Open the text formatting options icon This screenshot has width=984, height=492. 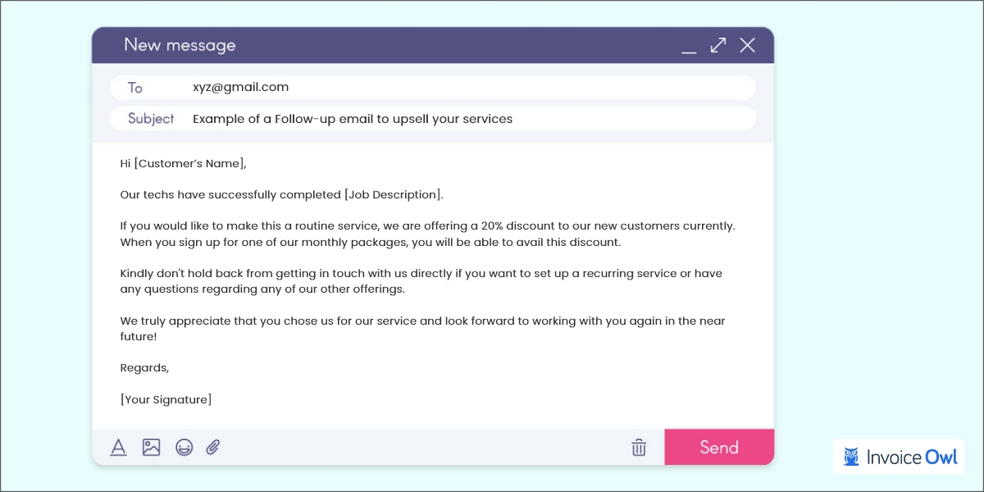point(119,447)
